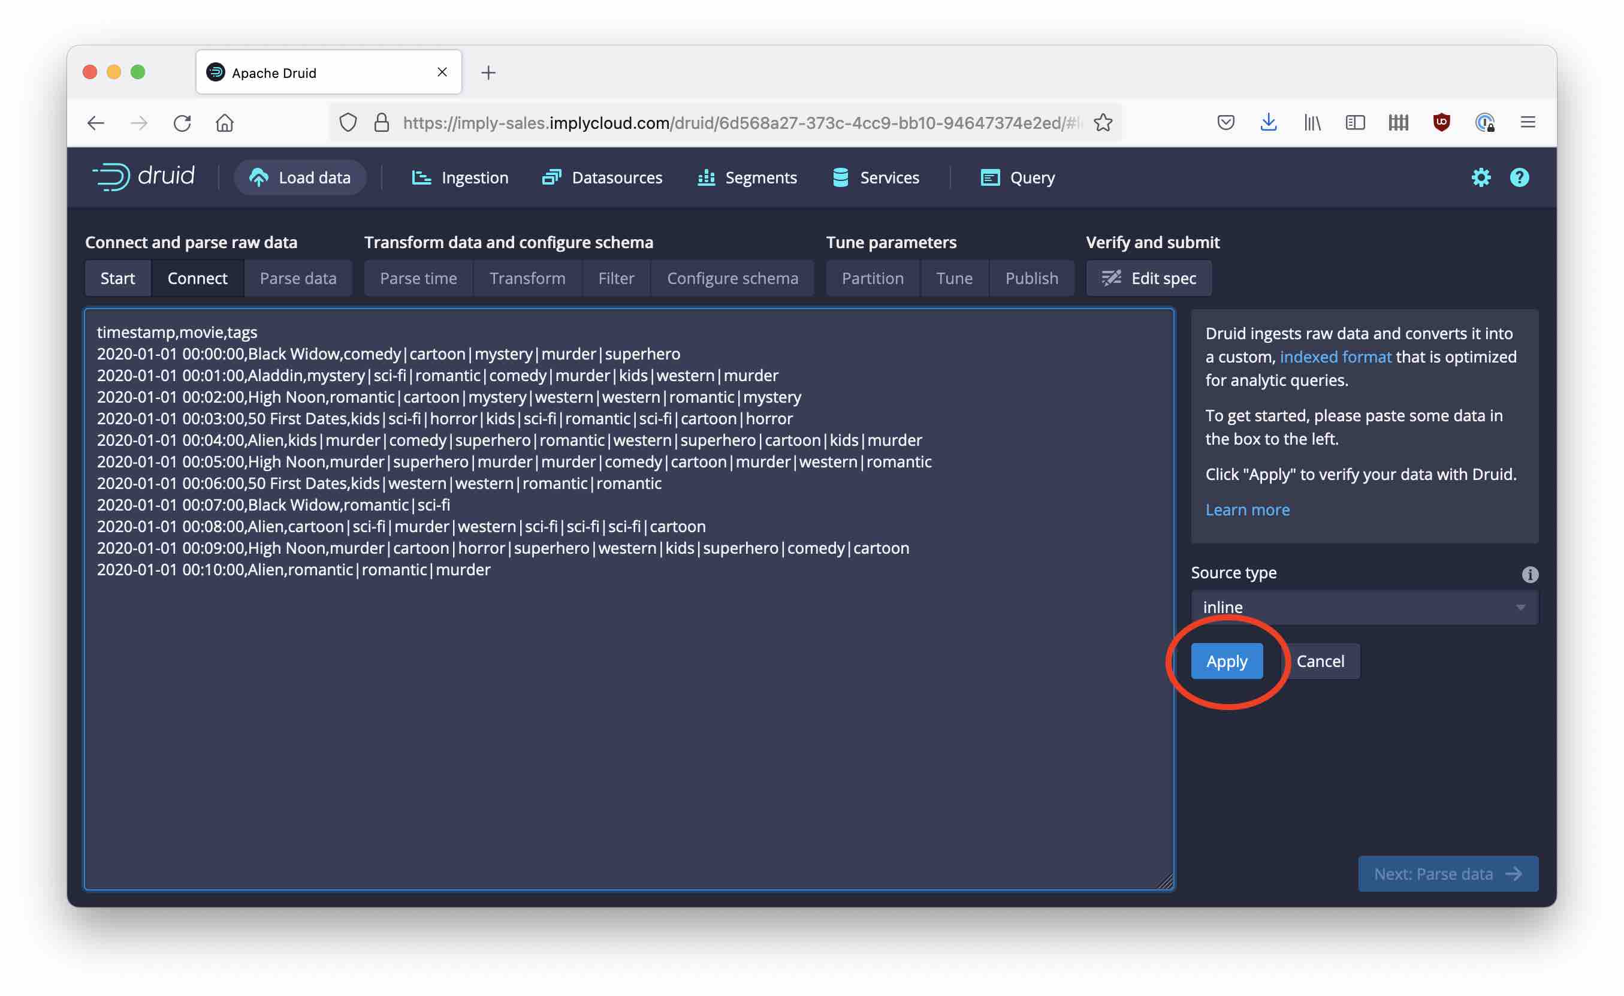The width and height of the screenshot is (1624, 996).
Task: Open browser downloads arrow icon
Action: [1268, 123]
